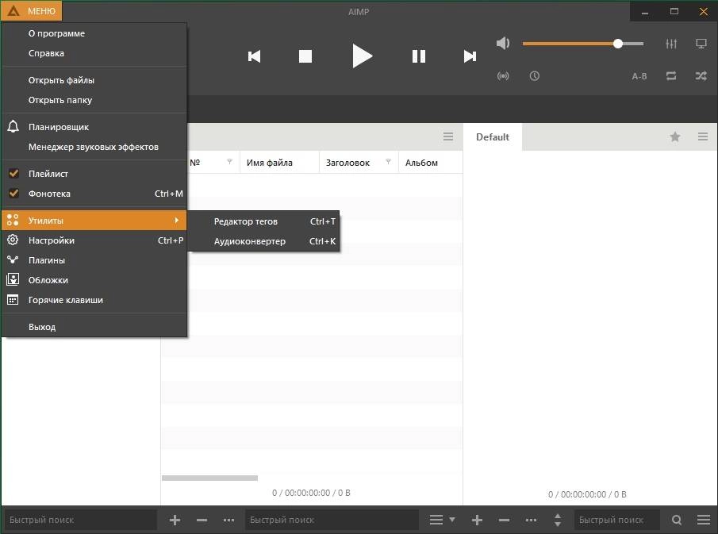Screen dimensions: 718x534
Task: Toggle repeat playback mode
Action: tap(671, 76)
